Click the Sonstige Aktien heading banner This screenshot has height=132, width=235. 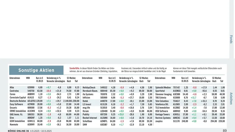click(x=36, y=70)
